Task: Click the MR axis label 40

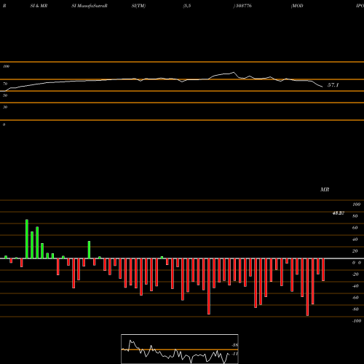Action: (x=355, y=240)
